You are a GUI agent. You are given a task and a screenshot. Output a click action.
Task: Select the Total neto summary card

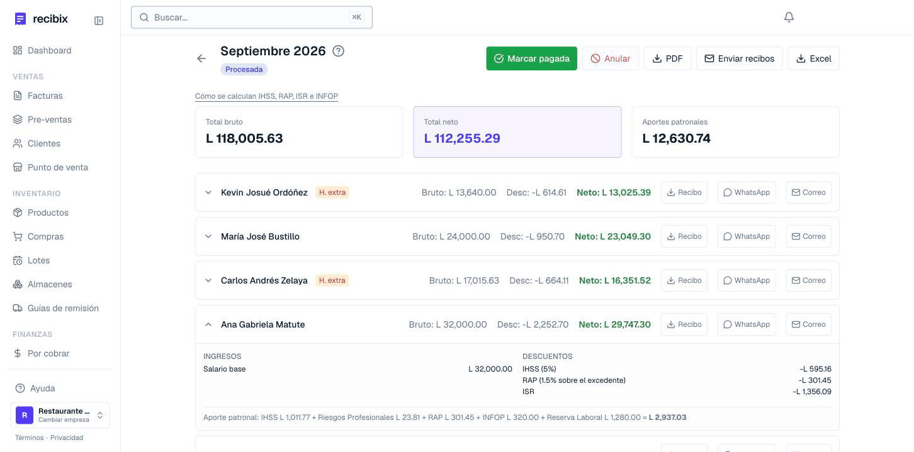(517, 132)
